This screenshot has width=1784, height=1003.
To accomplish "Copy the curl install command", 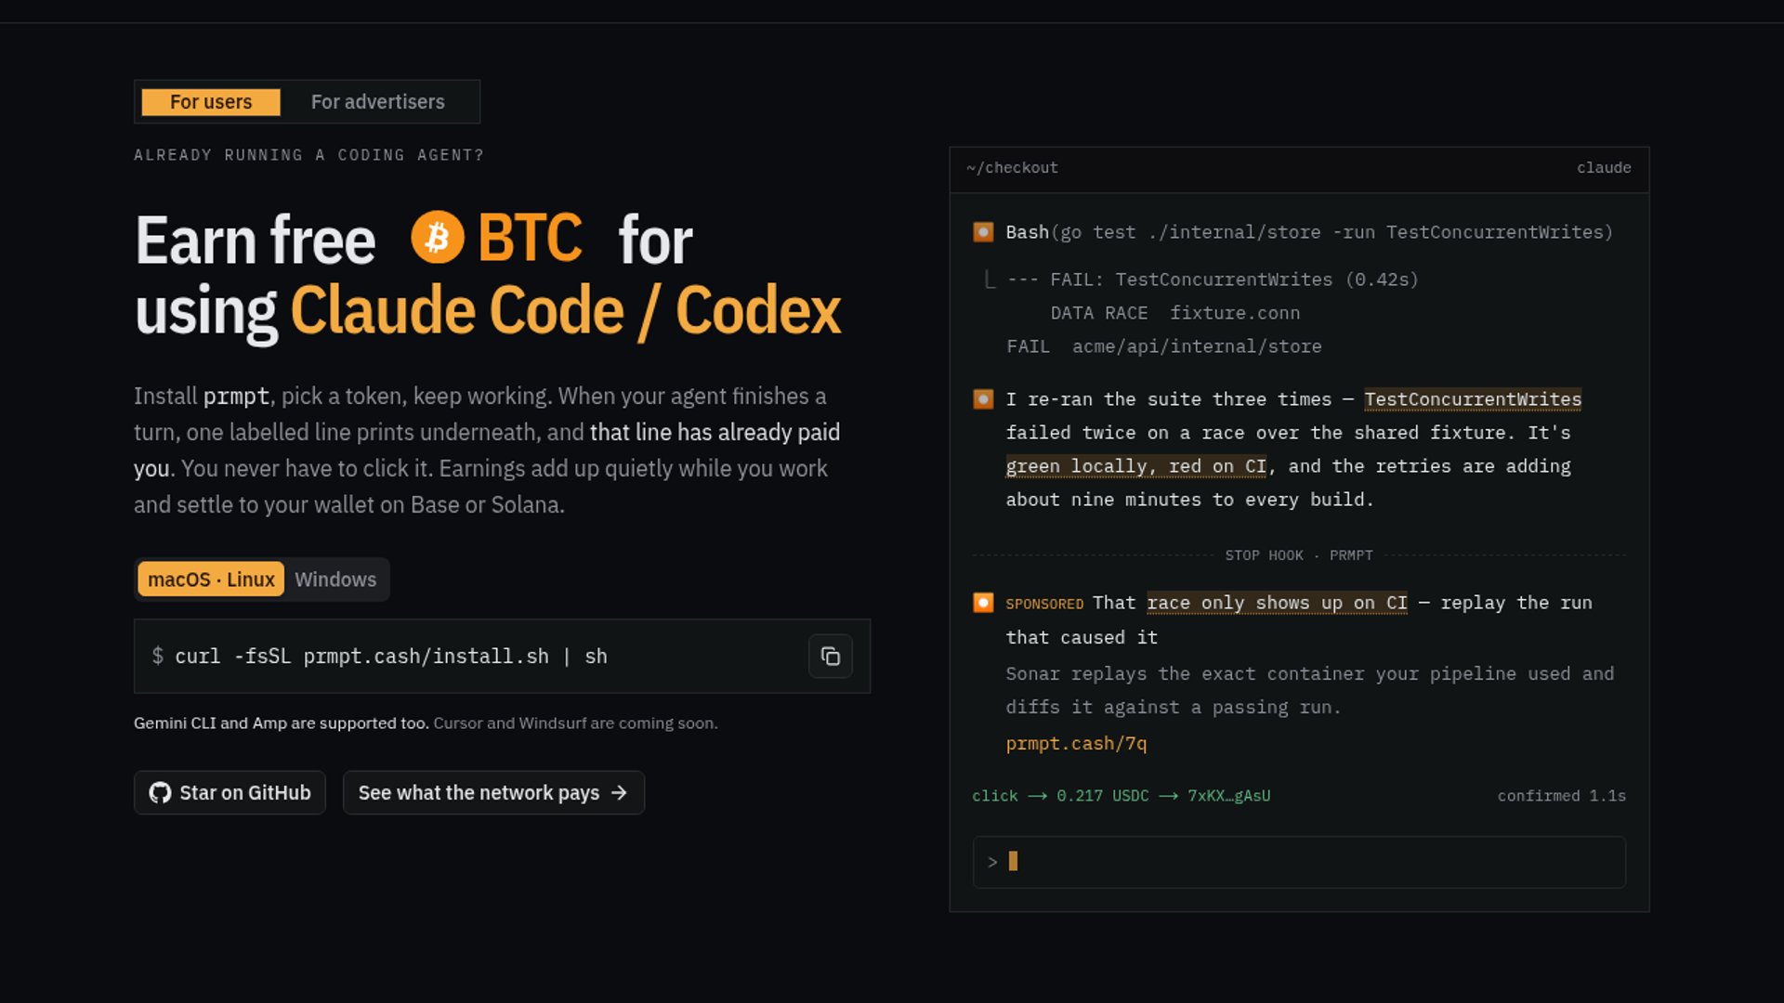I will click(830, 657).
